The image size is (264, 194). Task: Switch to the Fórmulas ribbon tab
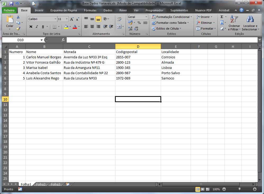point(90,10)
